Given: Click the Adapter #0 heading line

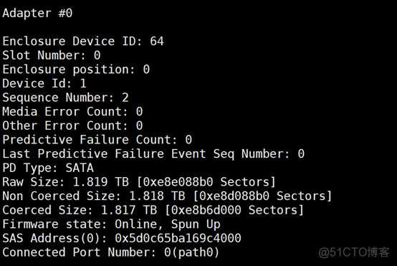Looking at the screenshot, I should 37,13.
